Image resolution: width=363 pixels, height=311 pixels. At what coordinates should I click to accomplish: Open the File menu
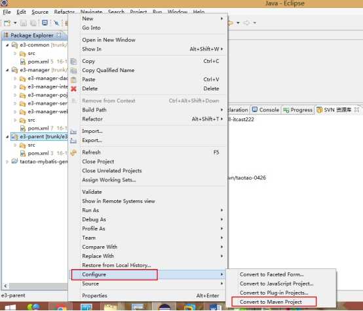coord(7,12)
